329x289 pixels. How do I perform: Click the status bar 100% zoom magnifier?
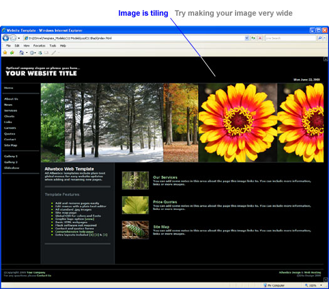(306, 285)
